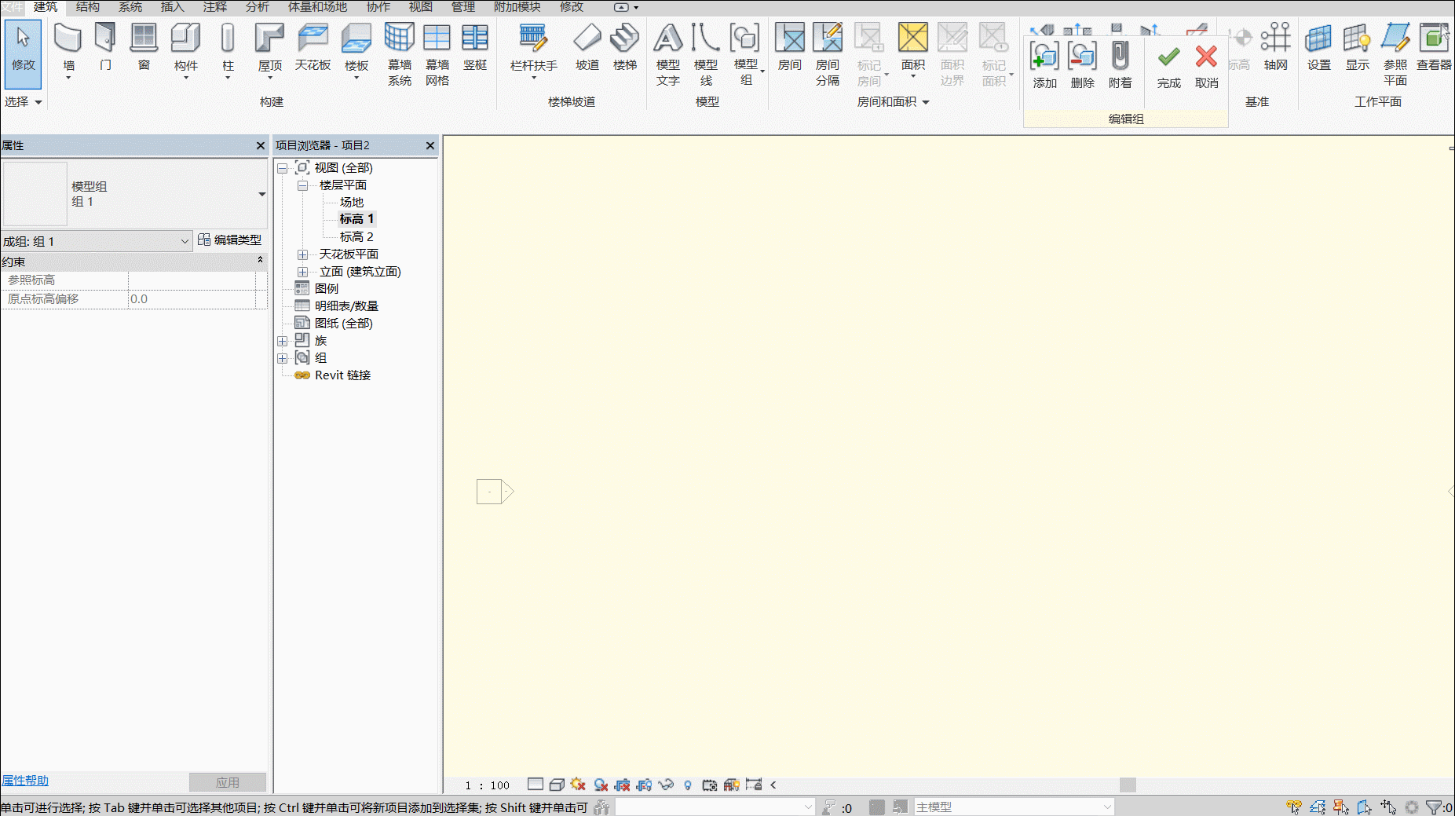
Task: Click the 编辑类型 button
Action: 229,240
